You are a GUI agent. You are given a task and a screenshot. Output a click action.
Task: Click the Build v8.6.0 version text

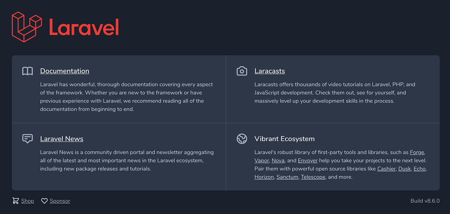[x=425, y=201]
